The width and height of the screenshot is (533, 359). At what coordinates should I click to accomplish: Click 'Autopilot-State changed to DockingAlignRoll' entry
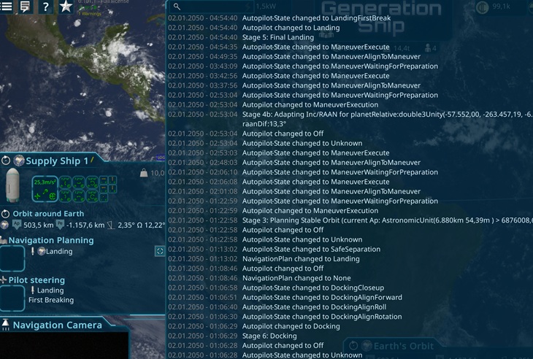pyautogui.click(x=315, y=307)
